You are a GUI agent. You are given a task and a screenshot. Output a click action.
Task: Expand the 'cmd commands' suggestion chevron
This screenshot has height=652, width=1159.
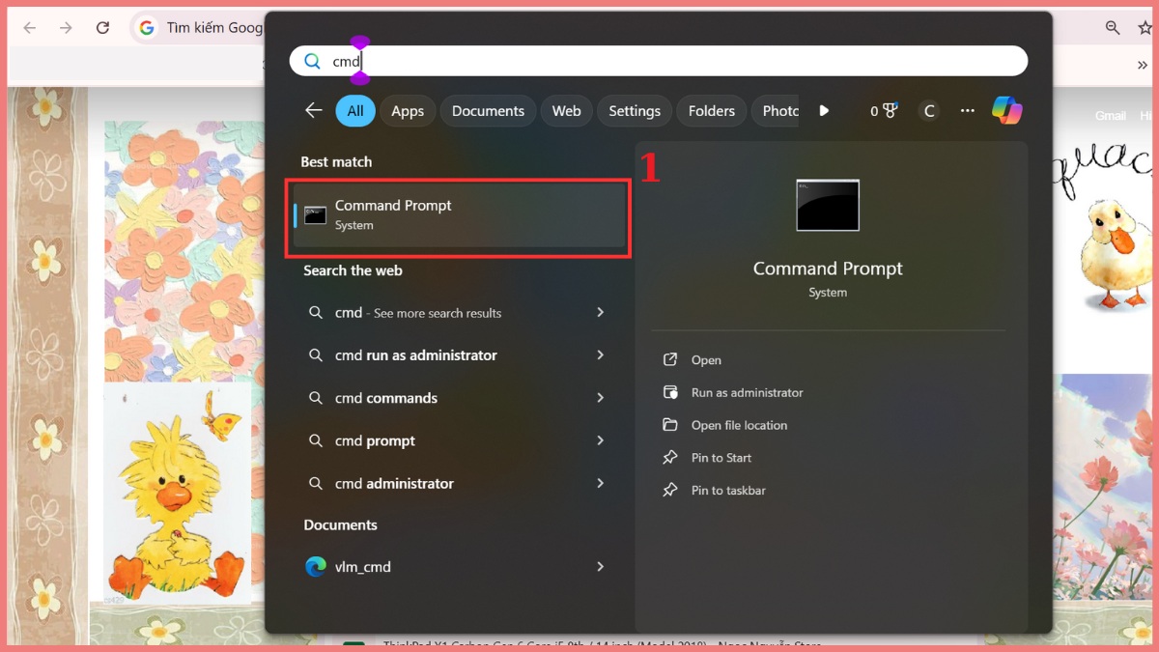600,398
